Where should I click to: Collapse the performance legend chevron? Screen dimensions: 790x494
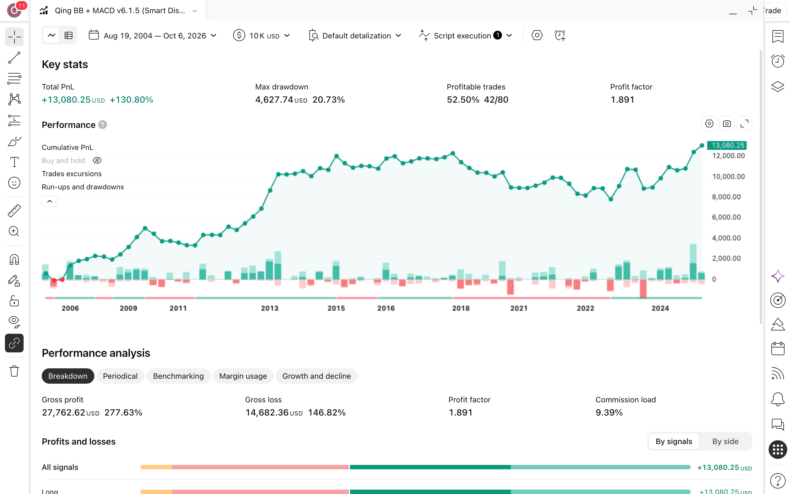tap(50, 201)
